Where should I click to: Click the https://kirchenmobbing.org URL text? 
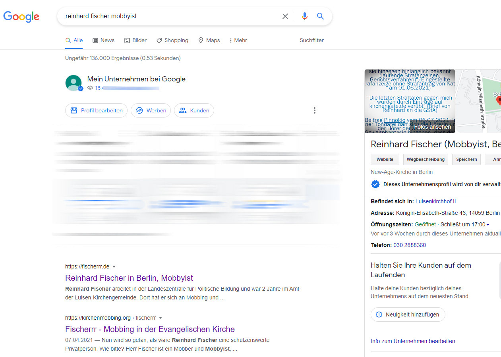[x=98, y=318]
